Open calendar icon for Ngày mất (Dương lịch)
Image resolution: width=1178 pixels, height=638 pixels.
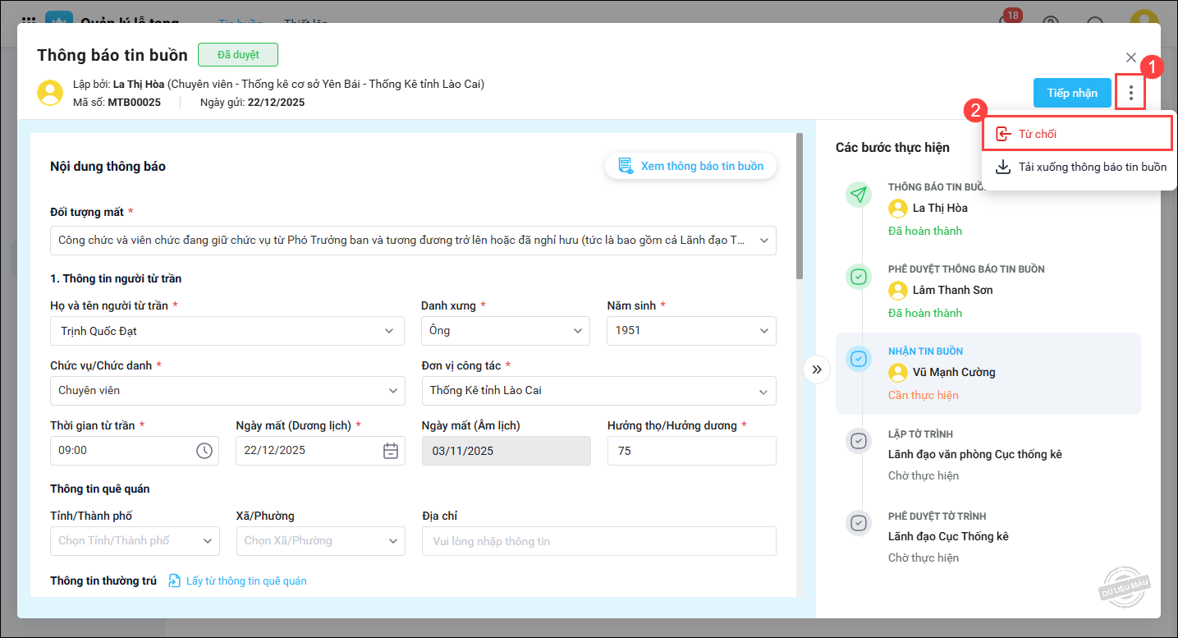pos(391,451)
